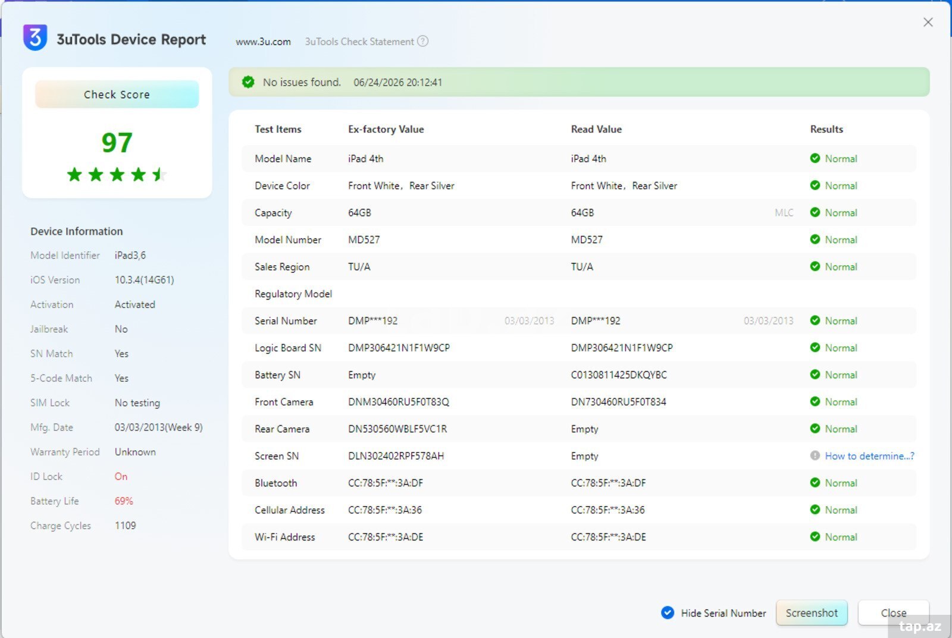This screenshot has width=952, height=638.
Task: Select the ex-factory Front Camera DNM30460RU5F0T83Q
Action: coord(399,402)
